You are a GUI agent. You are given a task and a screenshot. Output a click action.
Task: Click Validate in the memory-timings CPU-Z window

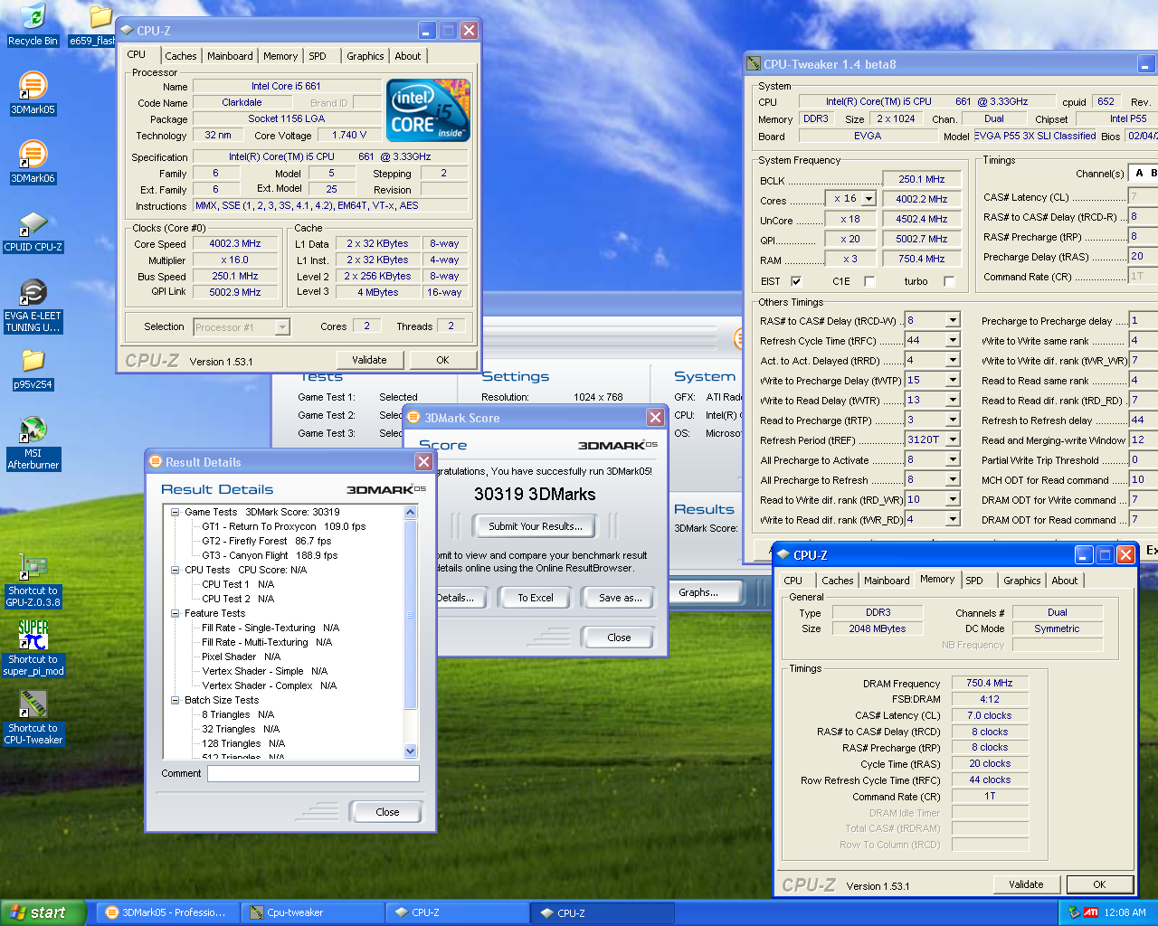pyautogui.click(x=1026, y=884)
